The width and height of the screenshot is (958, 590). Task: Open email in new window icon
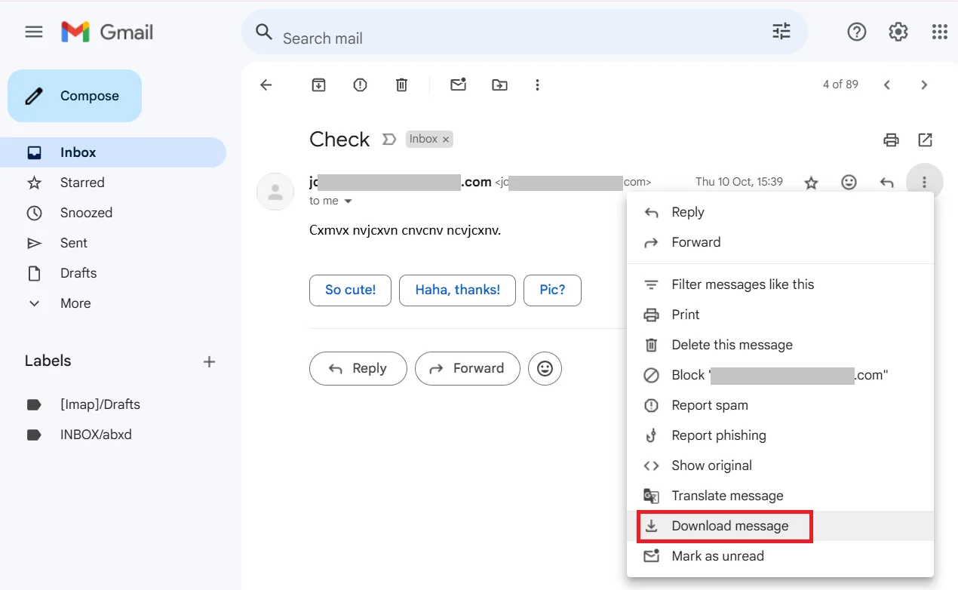[926, 140]
